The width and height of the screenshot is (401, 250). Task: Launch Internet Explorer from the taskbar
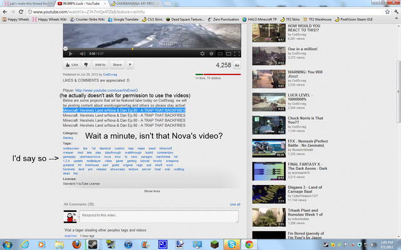click(x=25, y=244)
